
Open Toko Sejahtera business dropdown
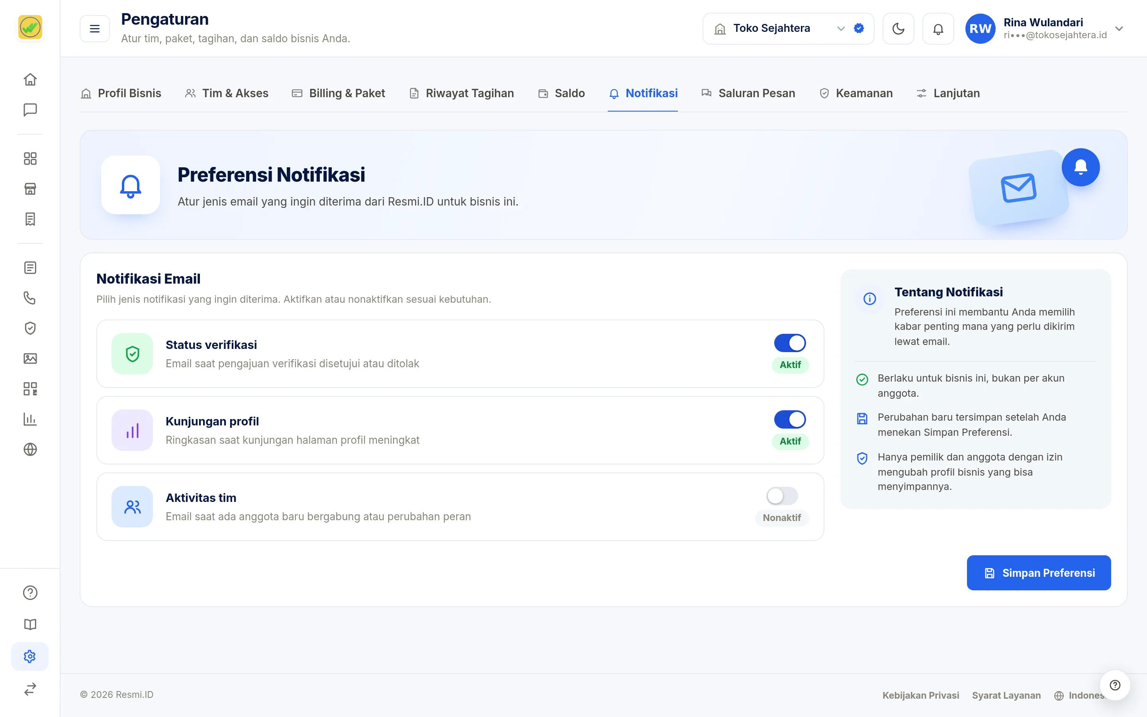pos(788,28)
